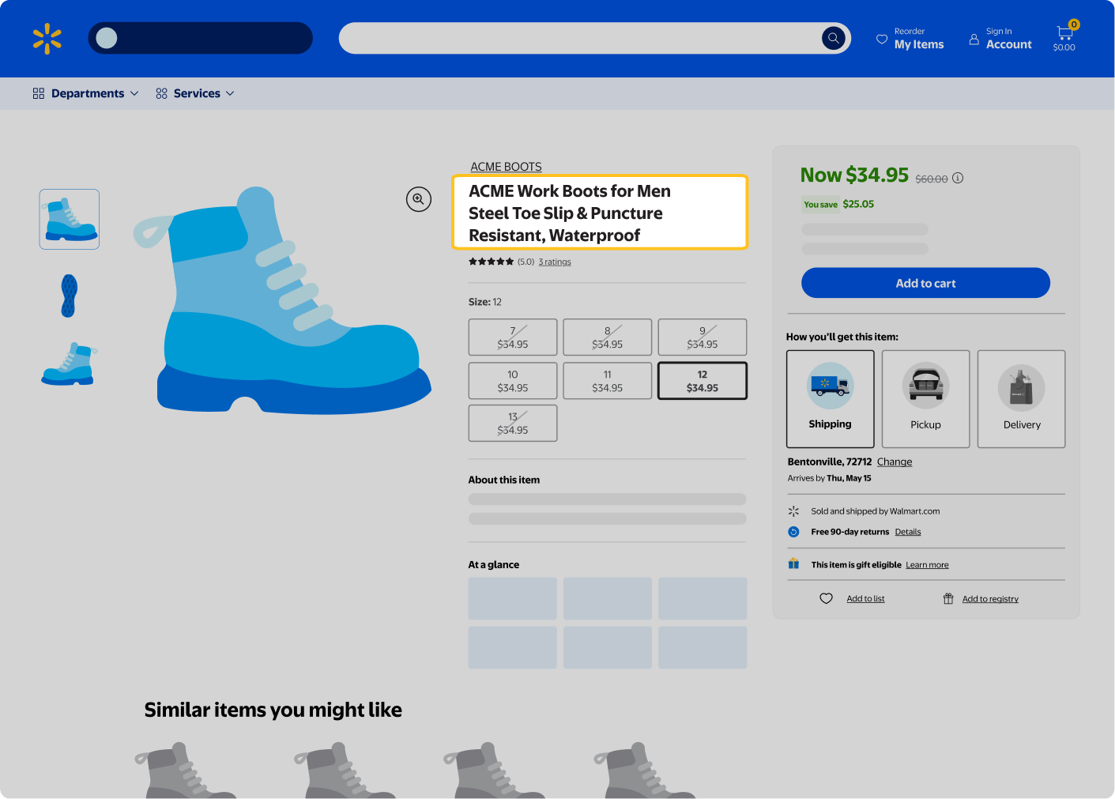1115x799 pixels.
Task: Click gift eligible Learn more link
Action: click(928, 565)
